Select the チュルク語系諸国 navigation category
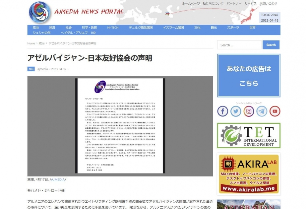Screen dimensions: 306x209 141,28
